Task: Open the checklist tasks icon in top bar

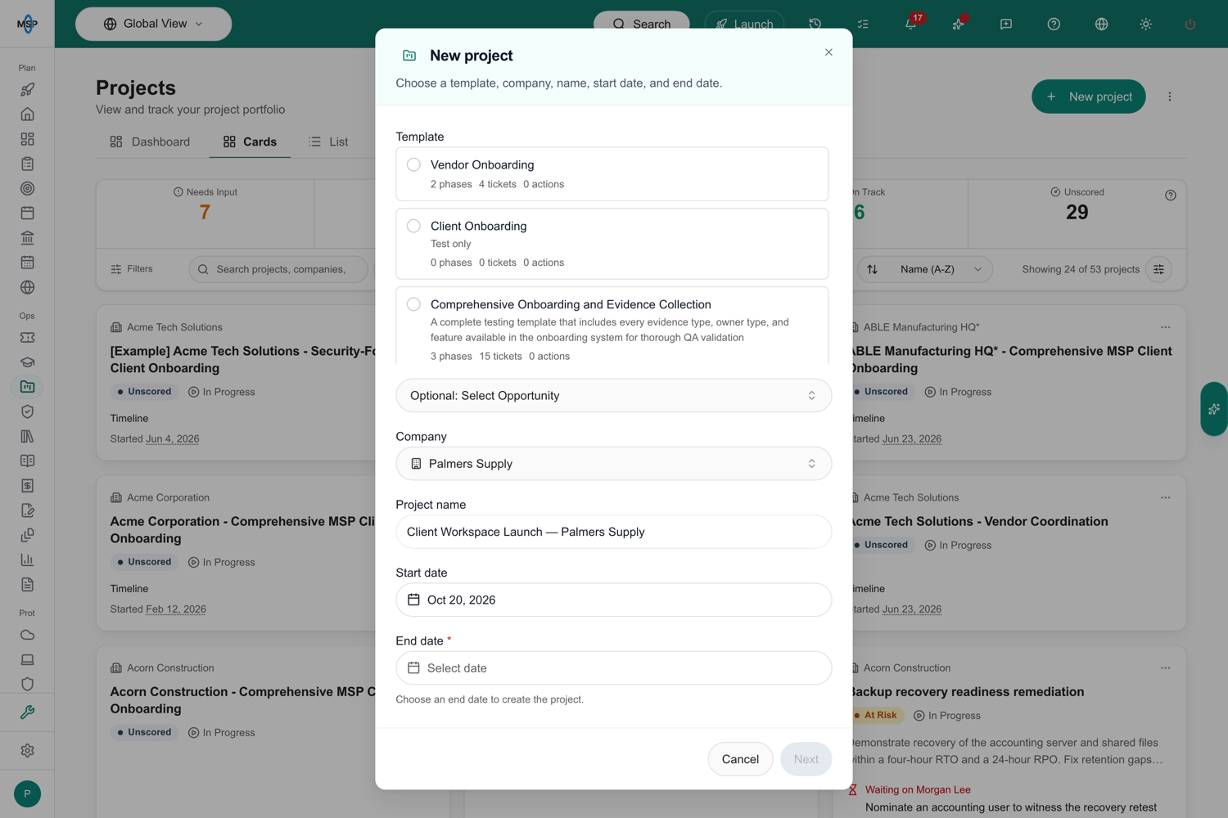Action: click(863, 24)
